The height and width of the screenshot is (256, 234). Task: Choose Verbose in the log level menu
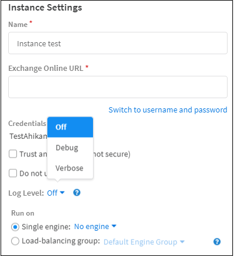(70, 168)
